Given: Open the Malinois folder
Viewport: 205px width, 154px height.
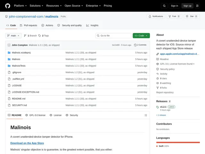Looking at the screenshot, I should tap(16, 59).
